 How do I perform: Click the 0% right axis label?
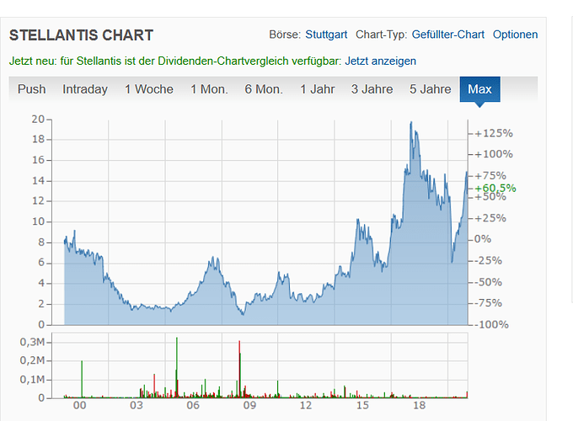tap(483, 239)
